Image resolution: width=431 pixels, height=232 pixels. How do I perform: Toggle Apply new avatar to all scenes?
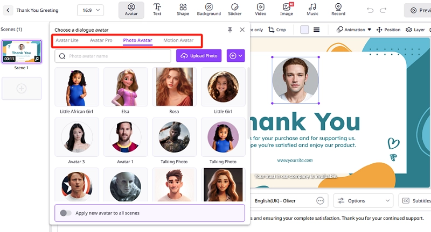click(66, 213)
